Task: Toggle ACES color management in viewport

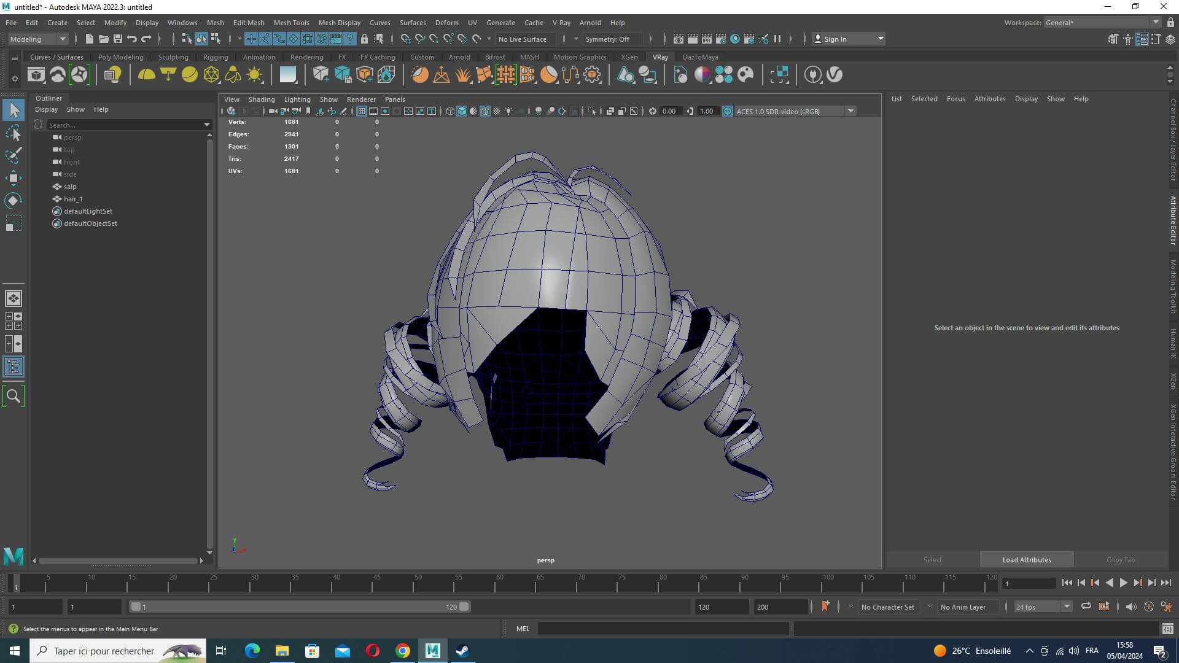Action: point(728,111)
